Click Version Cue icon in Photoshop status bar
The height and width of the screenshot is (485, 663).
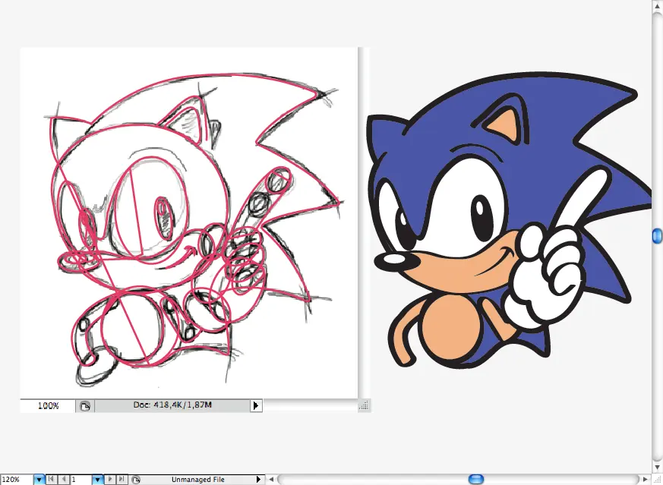pos(85,406)
